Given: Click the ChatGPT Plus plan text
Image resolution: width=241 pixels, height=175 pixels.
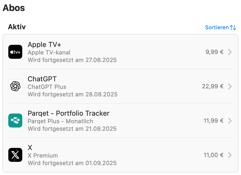Looking at the screenshot, I should click(x=47, y=87).
